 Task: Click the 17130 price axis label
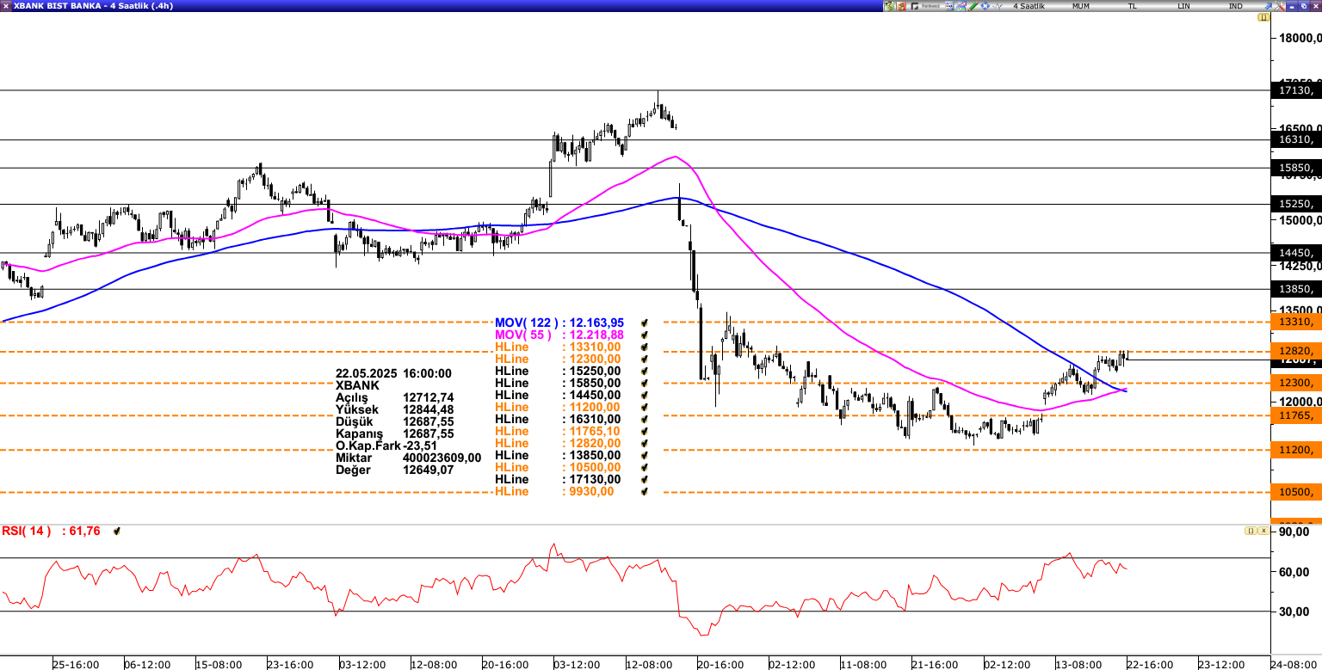pyautogui.click(x=1296, y=89)
